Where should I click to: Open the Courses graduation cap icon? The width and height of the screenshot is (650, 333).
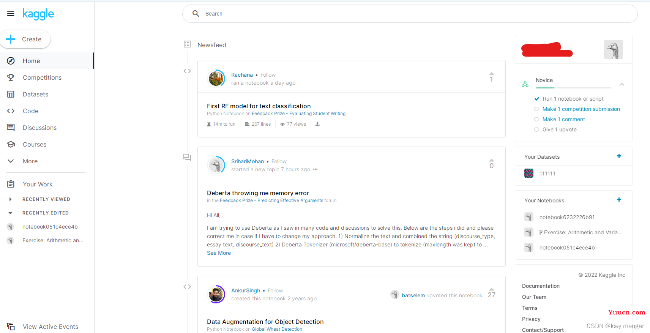11,144
